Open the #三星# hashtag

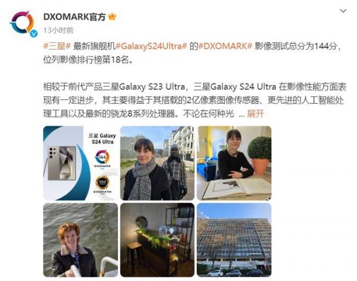click(57, 46)
